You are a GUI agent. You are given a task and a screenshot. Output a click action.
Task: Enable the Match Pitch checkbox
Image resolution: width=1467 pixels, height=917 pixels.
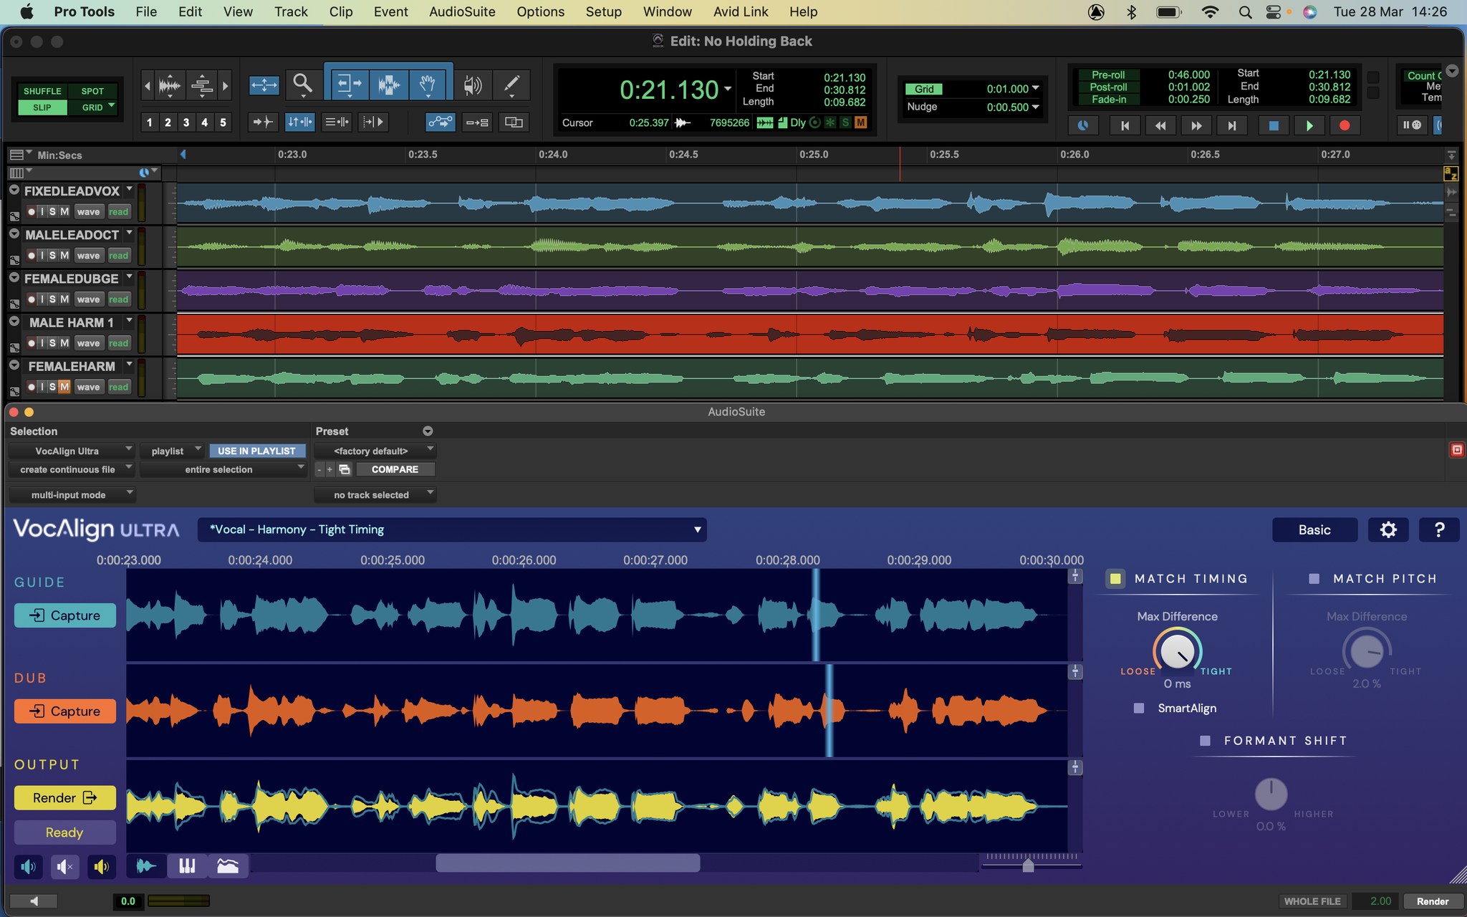[1314, 578]
